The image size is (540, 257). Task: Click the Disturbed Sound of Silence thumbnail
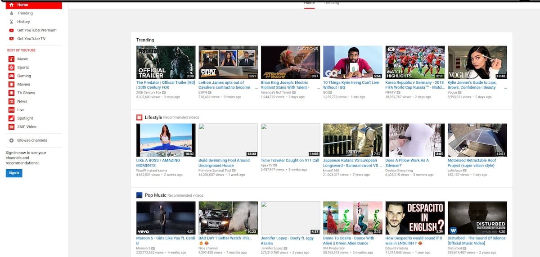coord(477,218)
